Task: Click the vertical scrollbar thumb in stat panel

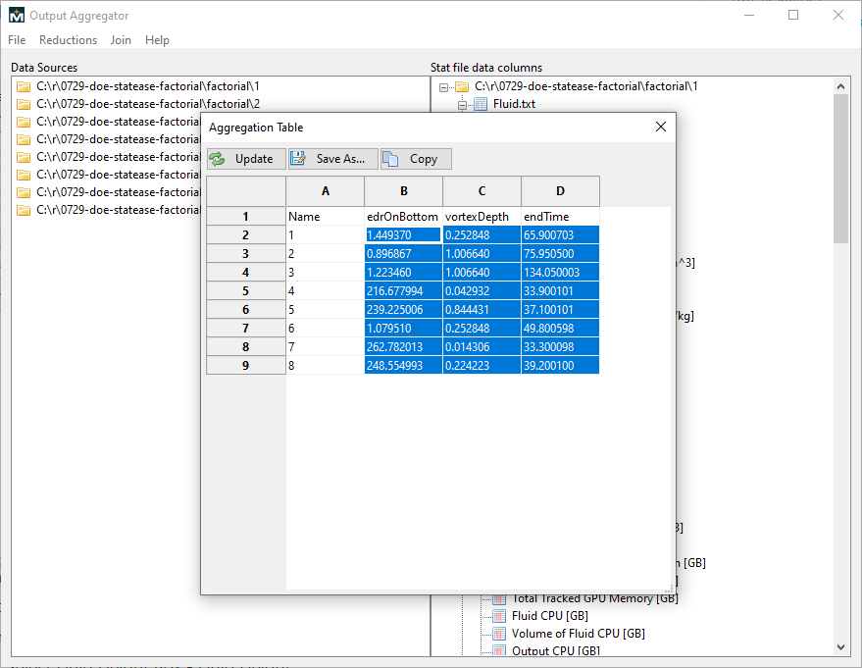Action: (x=840, y=169)
